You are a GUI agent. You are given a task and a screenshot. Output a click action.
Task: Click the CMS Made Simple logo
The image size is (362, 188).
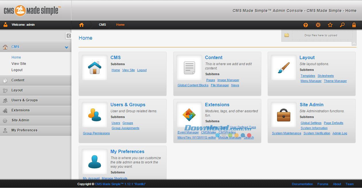point(32,10)
